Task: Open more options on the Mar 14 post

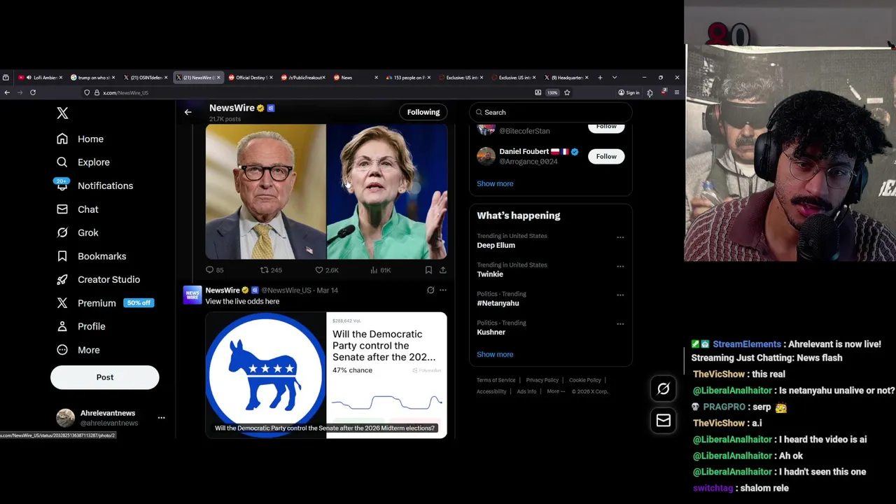Action: 442,290
